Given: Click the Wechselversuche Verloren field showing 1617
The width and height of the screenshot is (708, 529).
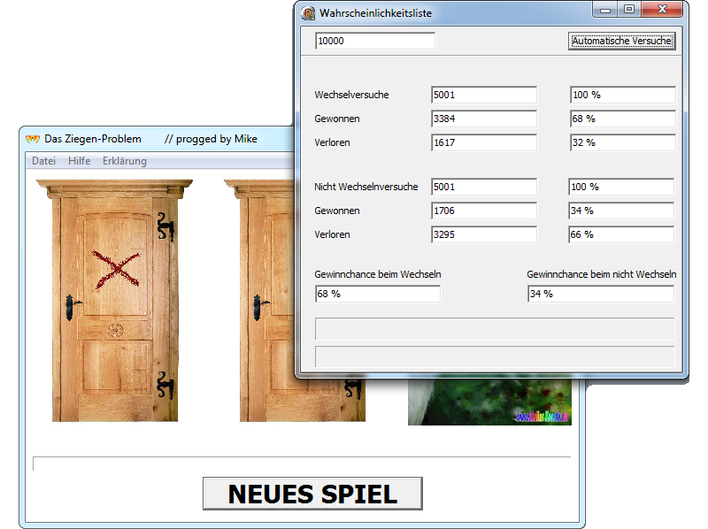Looking at the screenshot, I should click(483, 142).
